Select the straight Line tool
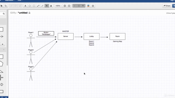This screenshot has width=175, height=98. pos(42,6)
